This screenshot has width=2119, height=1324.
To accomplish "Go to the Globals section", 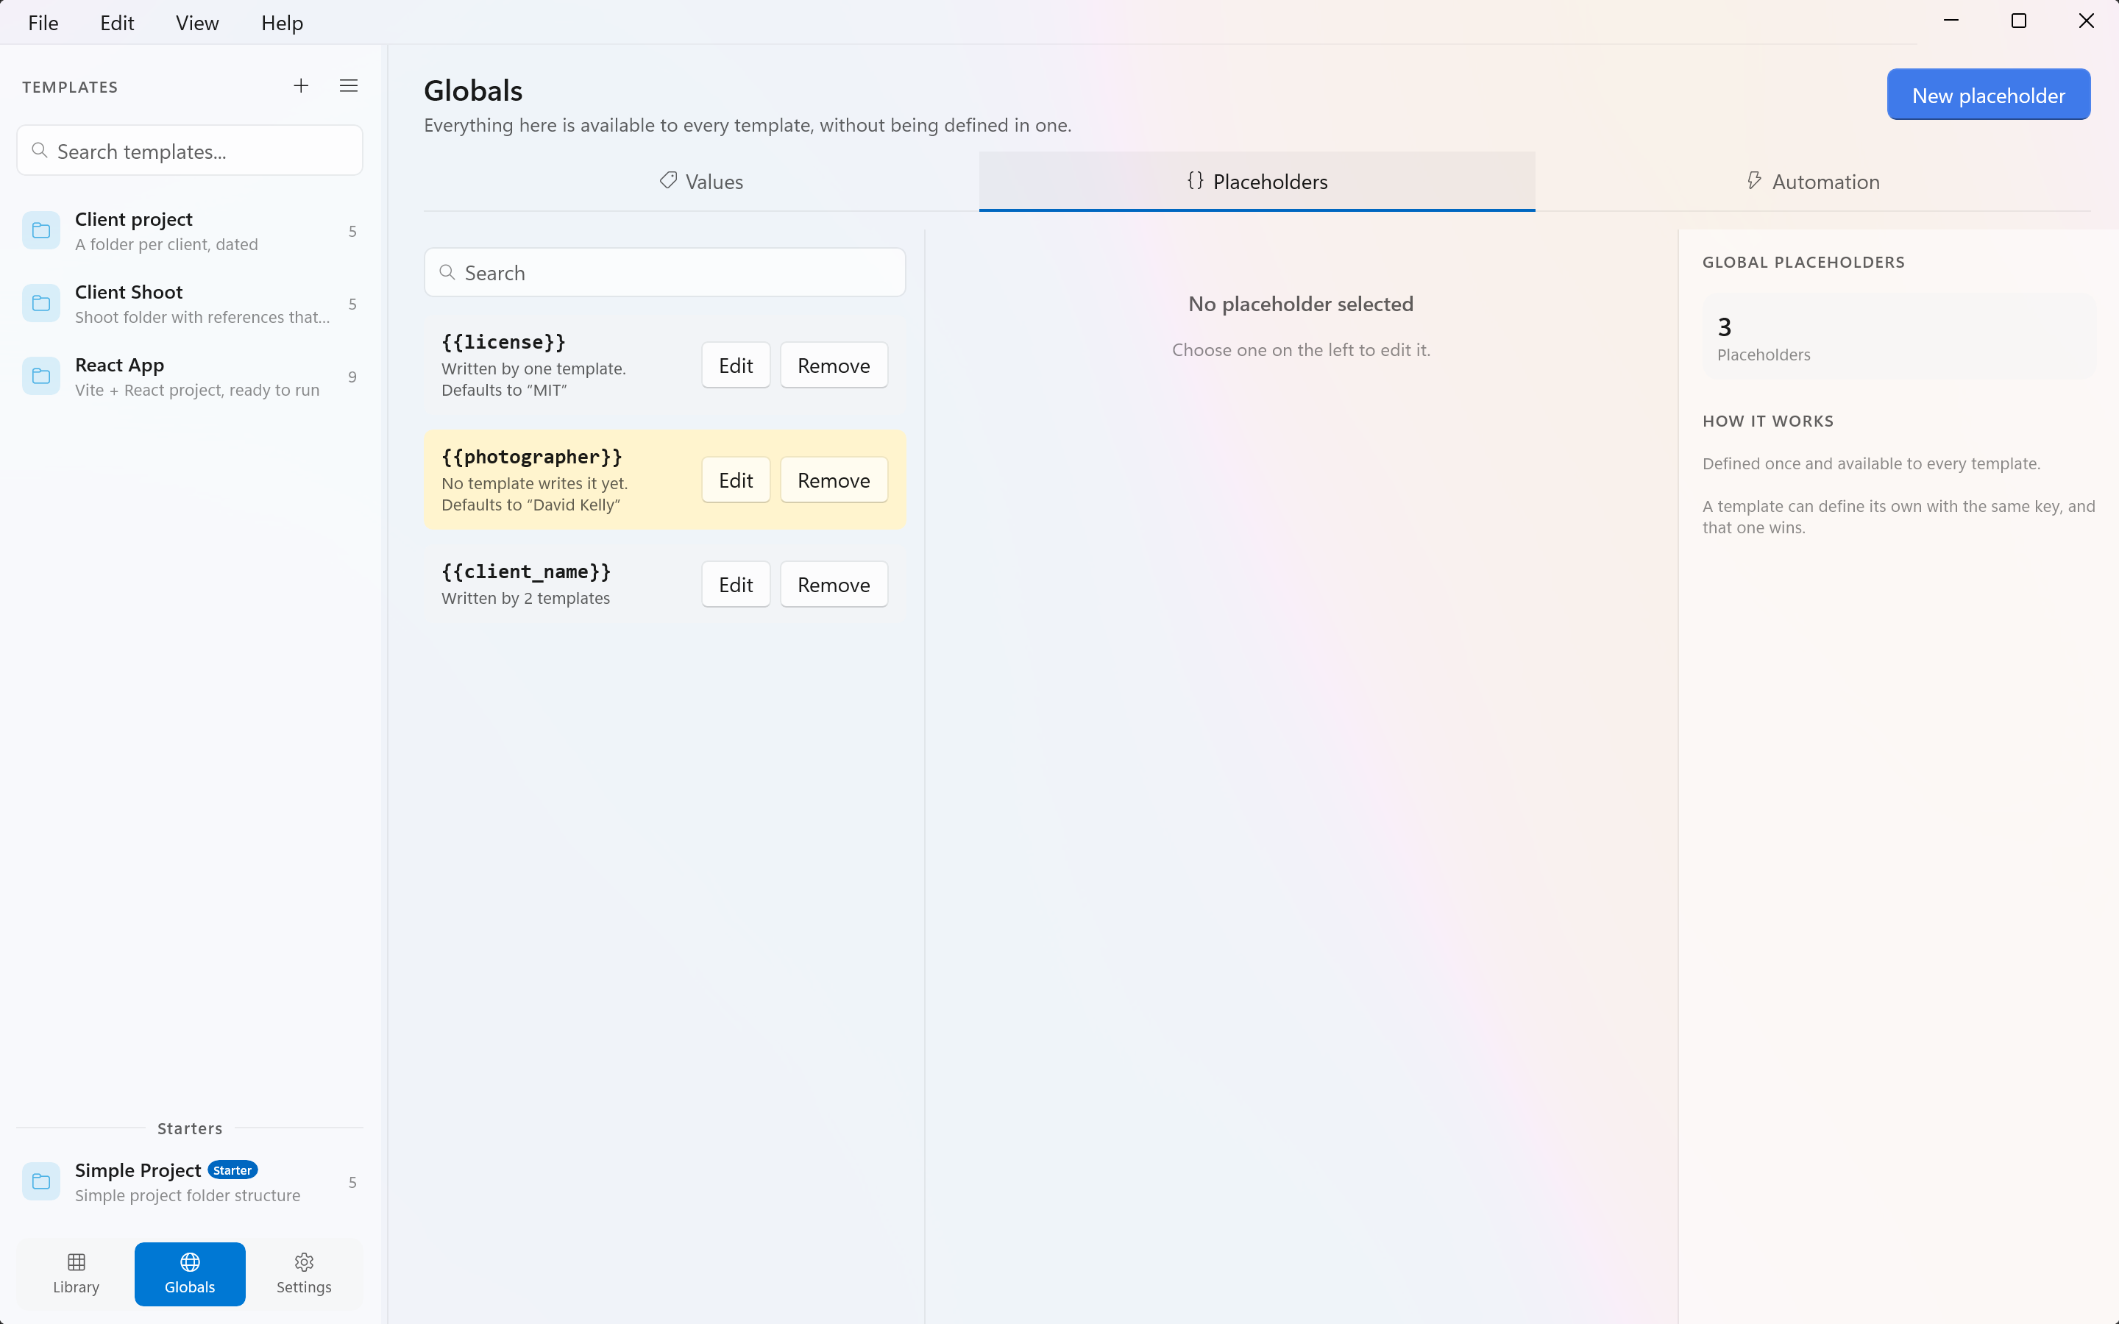I will (190, 1273).
